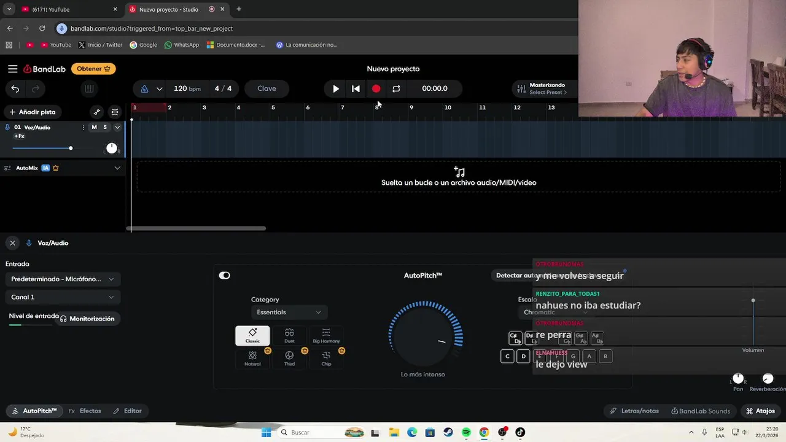Set the project key with Clave
The width and height of the screenshot is (786, 442).
coord(267,88)
